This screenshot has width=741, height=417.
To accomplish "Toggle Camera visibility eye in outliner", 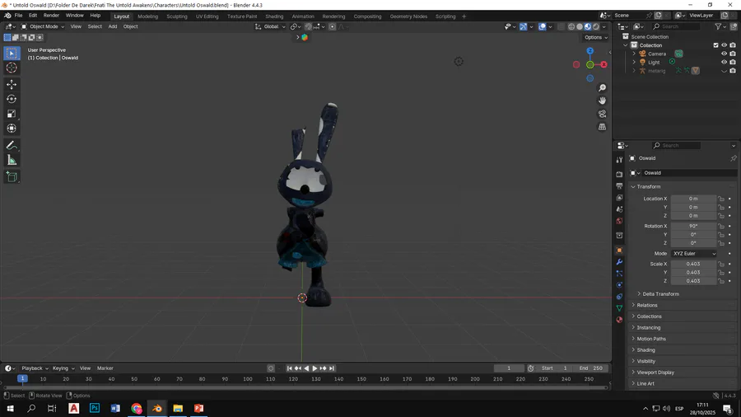I will 724,54.
